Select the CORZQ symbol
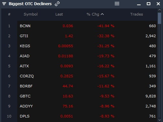The height and width of the screenshot is (122, 163). [x=27, y=76]
